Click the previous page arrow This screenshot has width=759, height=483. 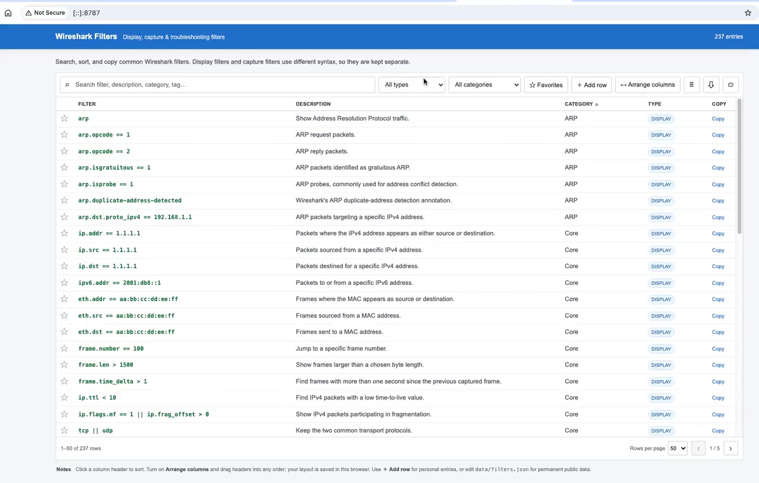[699, 449]
